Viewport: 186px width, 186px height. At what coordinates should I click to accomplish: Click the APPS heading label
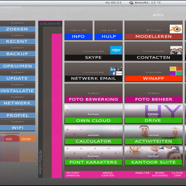click(x=158, y=15)
